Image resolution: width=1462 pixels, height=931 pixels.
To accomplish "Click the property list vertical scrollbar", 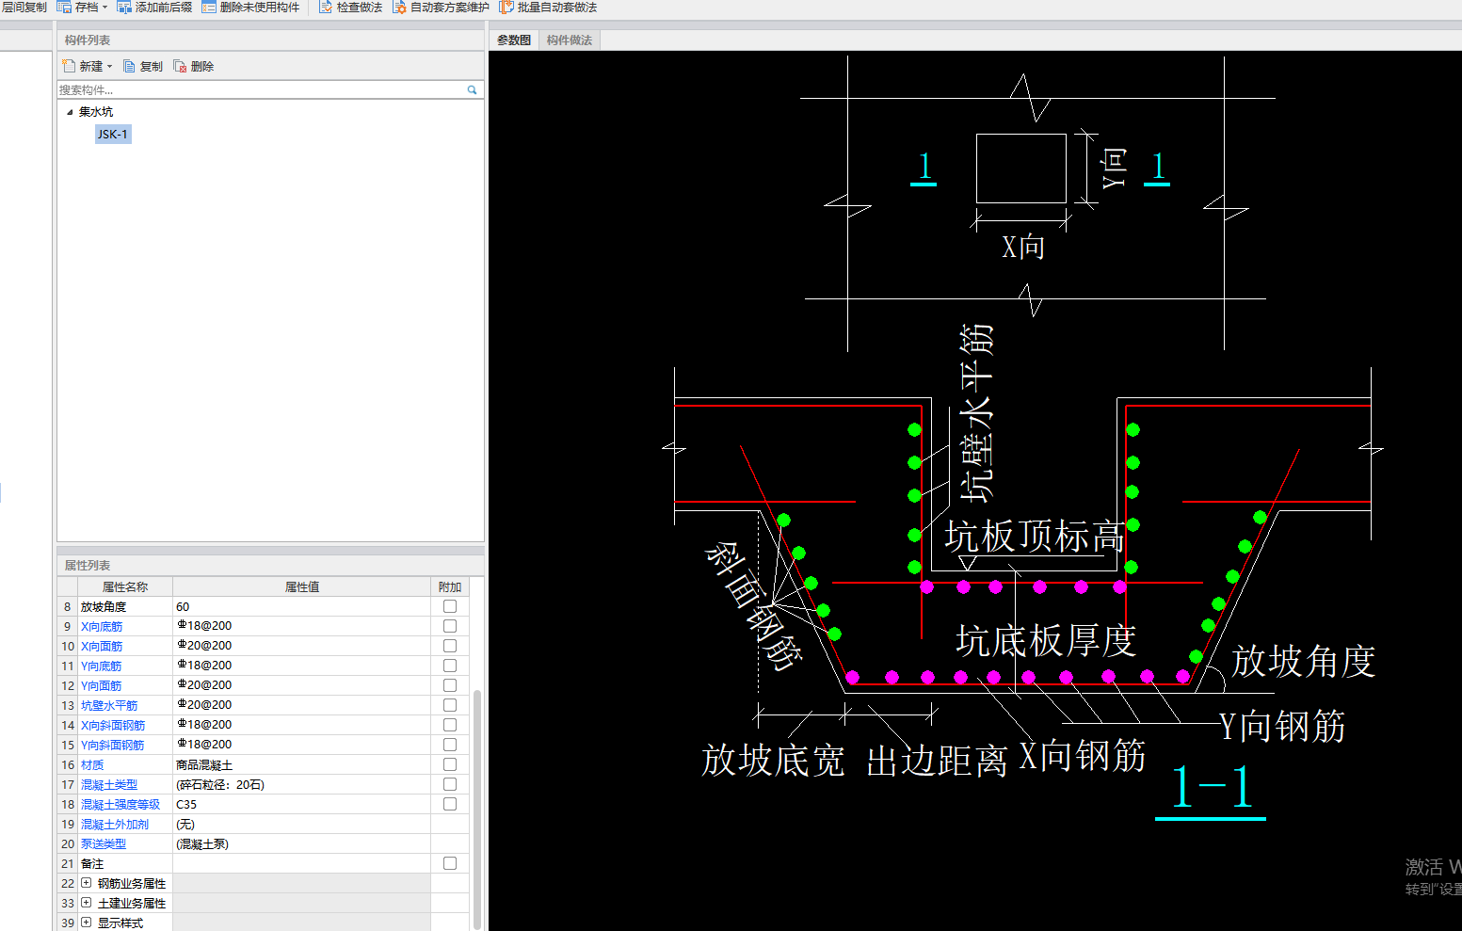I will click(477, 810).
